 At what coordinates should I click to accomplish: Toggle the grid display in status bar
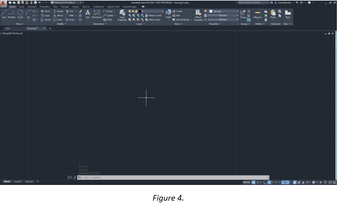click(253, 182)
